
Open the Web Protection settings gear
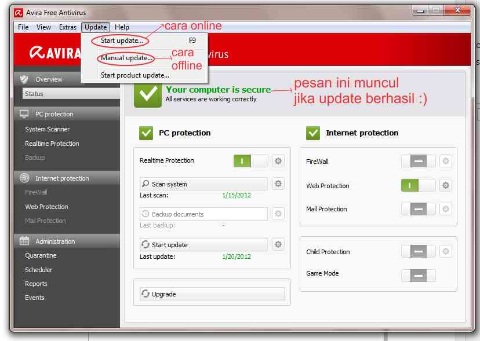pyautogui.click(x=446, y=185)
